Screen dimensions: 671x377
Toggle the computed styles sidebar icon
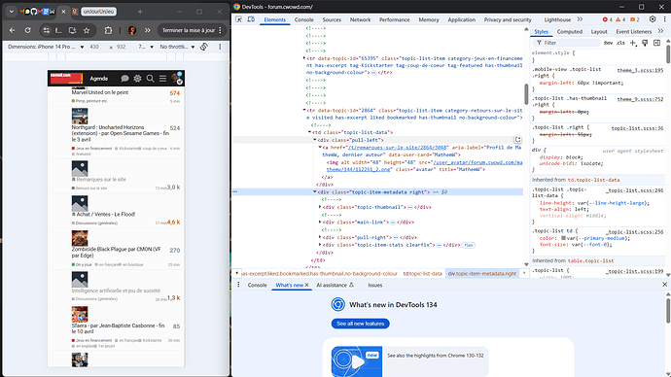click(656, 43)
